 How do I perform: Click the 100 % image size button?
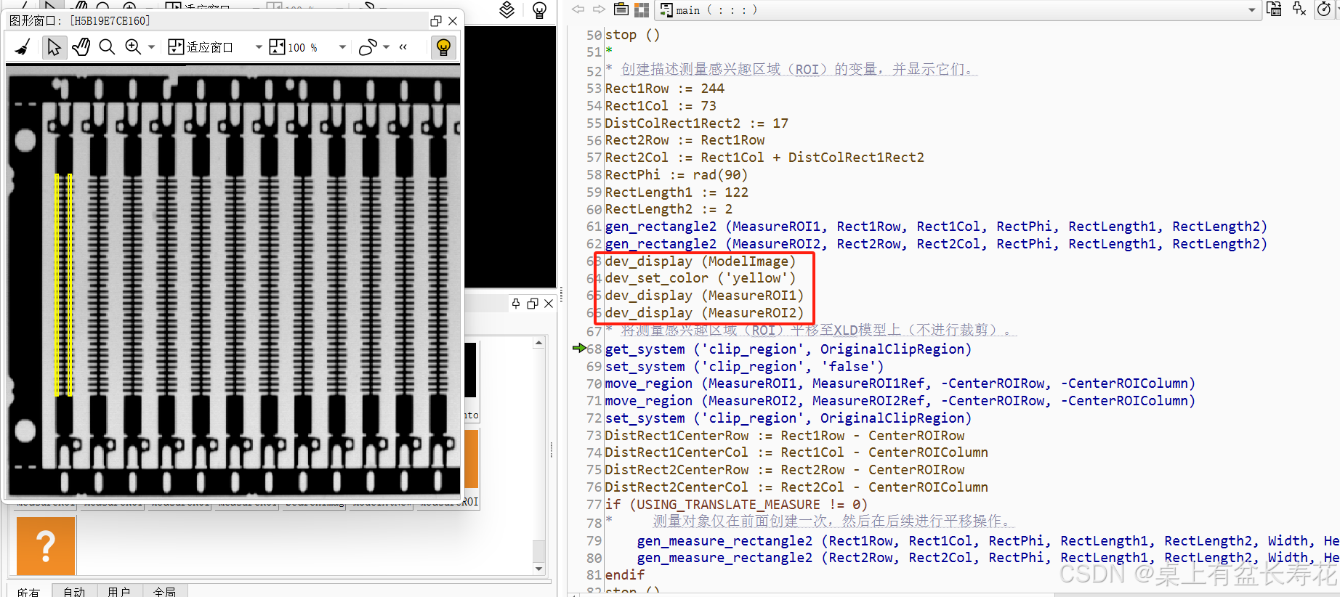click(294, 47)
